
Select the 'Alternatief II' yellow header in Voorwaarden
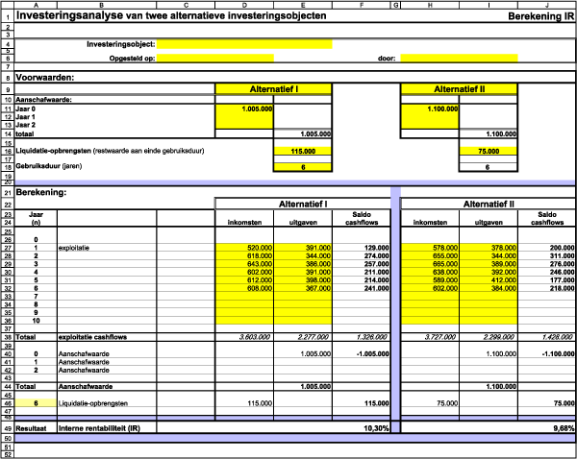460,89
